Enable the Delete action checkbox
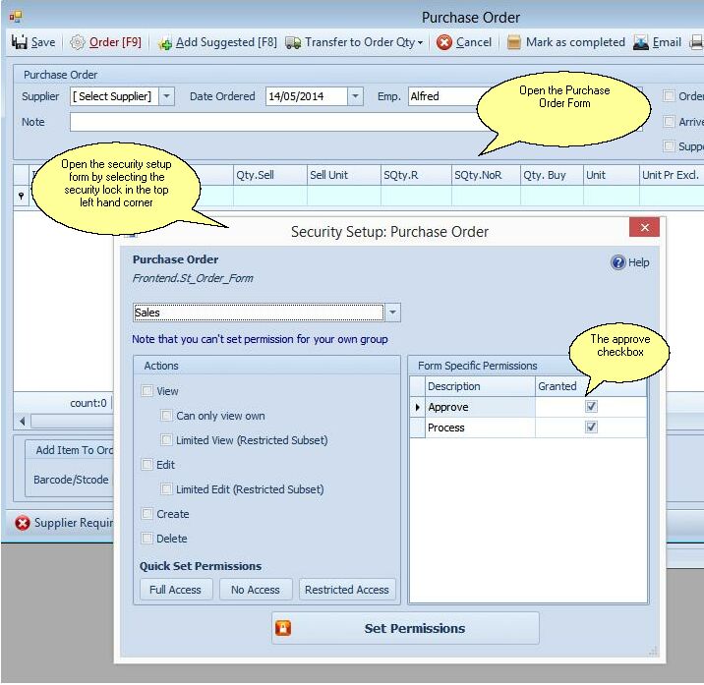 coord(147,538)
